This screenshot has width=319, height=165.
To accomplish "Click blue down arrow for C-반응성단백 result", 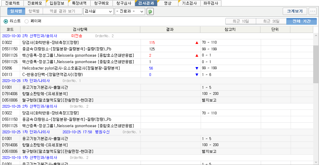I will coord(197,75).
